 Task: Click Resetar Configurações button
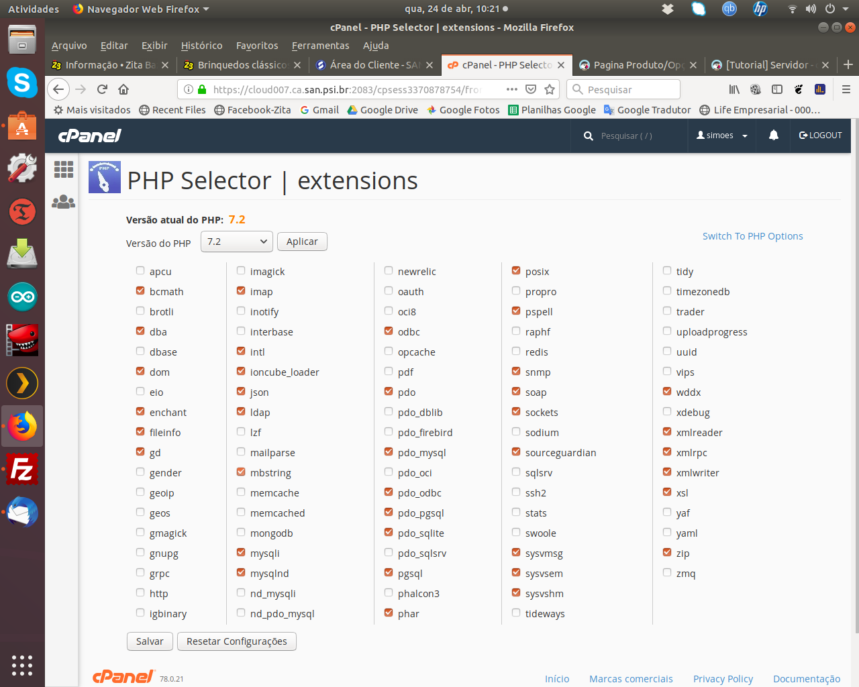point(237,641)
